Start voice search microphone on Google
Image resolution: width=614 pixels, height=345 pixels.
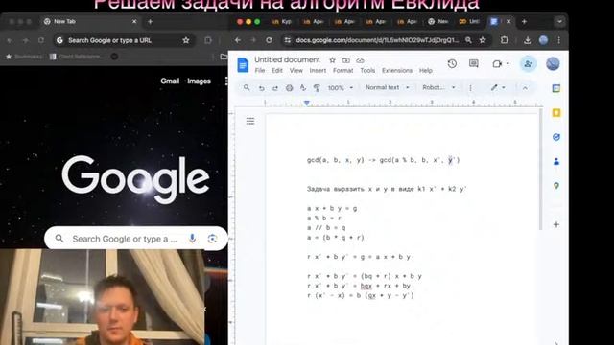[192, 239]
